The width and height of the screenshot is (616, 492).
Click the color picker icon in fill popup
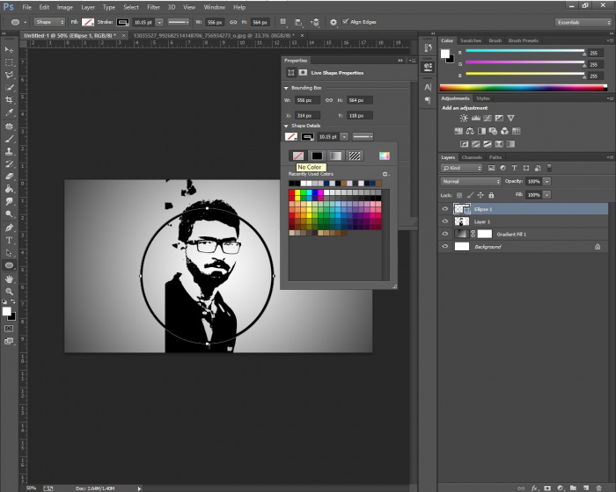384,156
